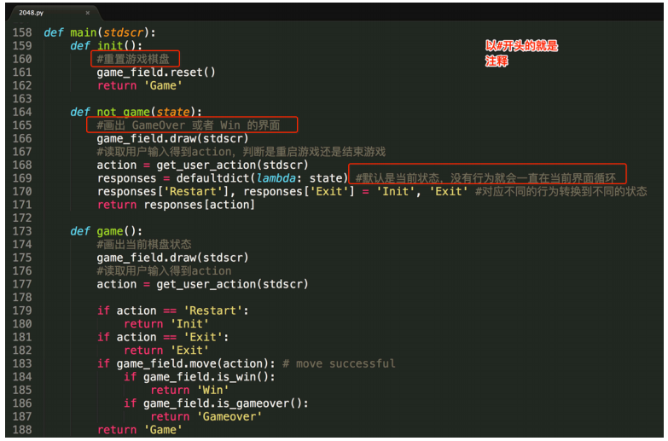The width and height of the screenshot is (668, 441).
Task: Click comment '#画出当前棋盘状态'
Action: click(x=144, y=245)
